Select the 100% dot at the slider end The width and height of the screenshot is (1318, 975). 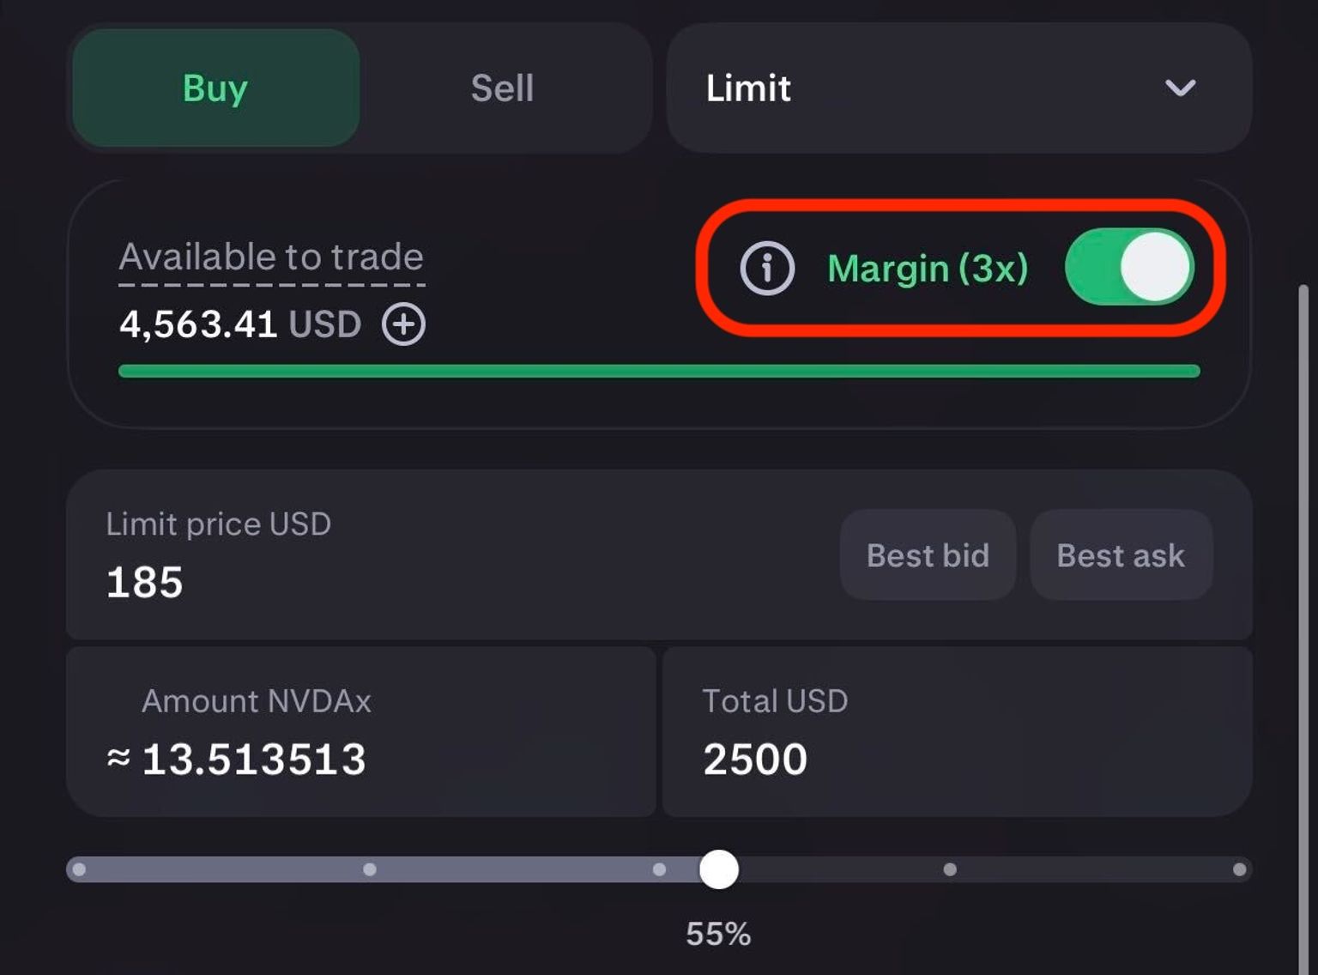(1239, 869)
